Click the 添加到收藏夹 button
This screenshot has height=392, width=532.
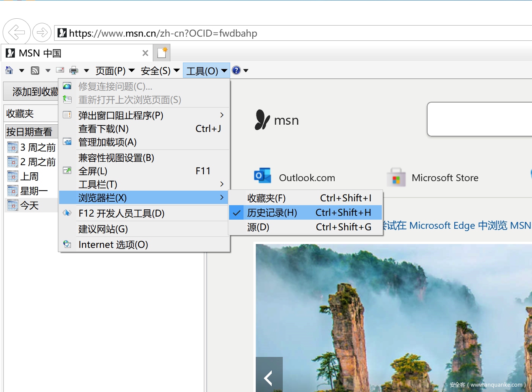click(x=34, y=92)
